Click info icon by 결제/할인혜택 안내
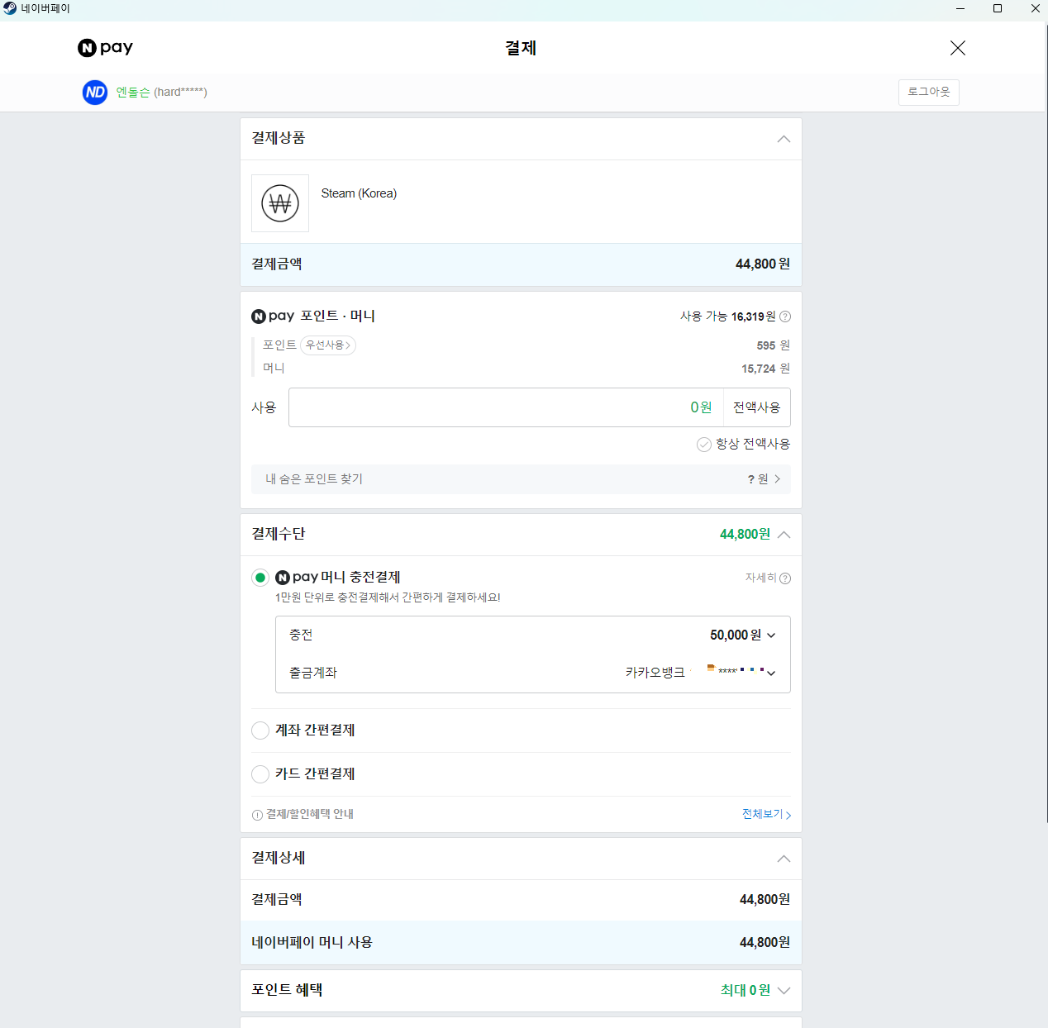Screen dimensions: 1048x1028 (x=257, y=815)
